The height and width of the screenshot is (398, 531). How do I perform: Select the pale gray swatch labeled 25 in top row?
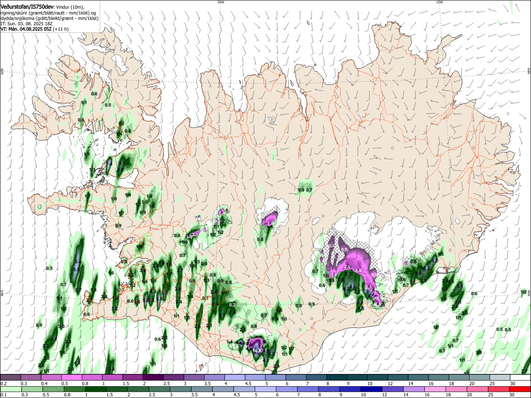tap(500, 377)
